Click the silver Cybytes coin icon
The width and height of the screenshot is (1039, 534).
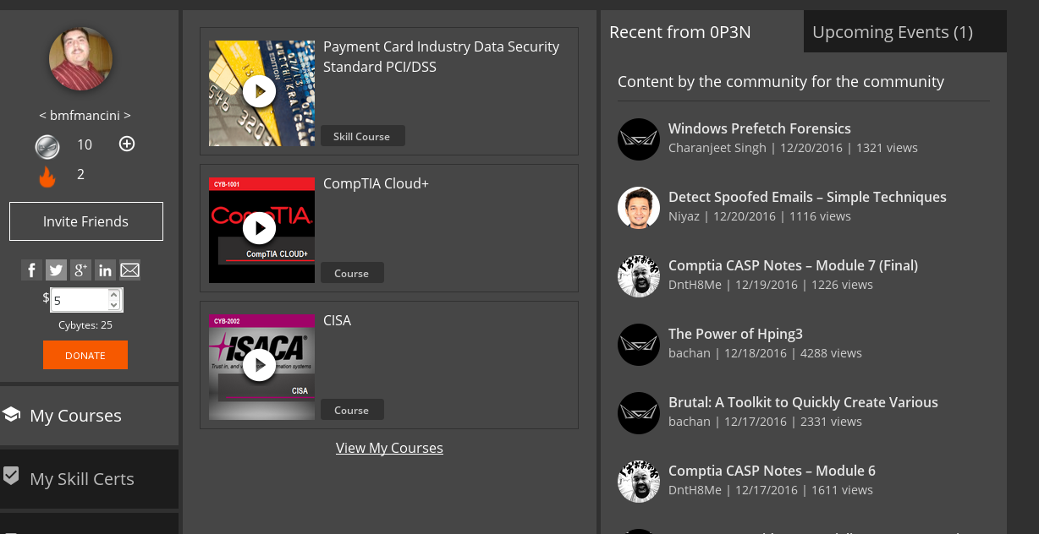pos(47,146)
